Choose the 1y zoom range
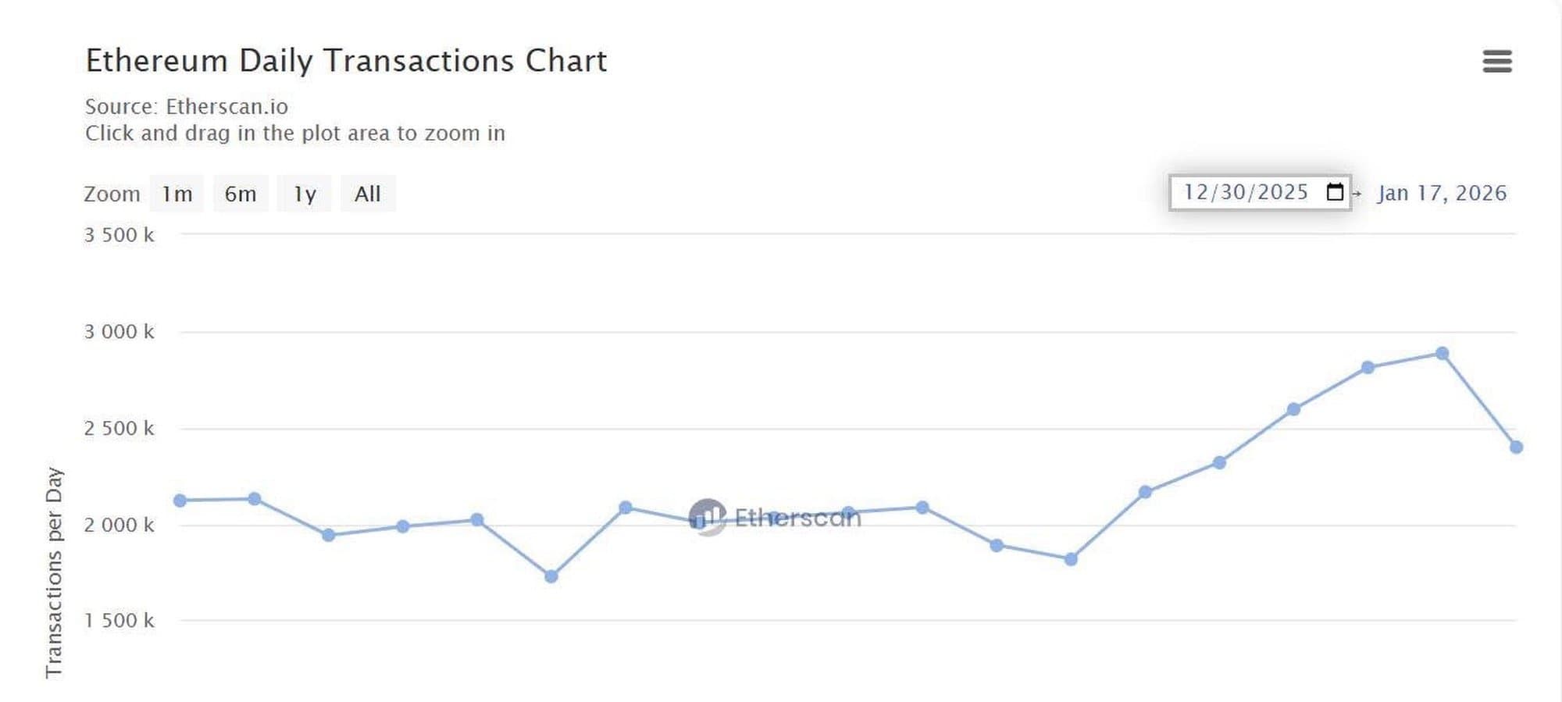The width and height of the screenshot is (1562, 702). click(305, 194)
